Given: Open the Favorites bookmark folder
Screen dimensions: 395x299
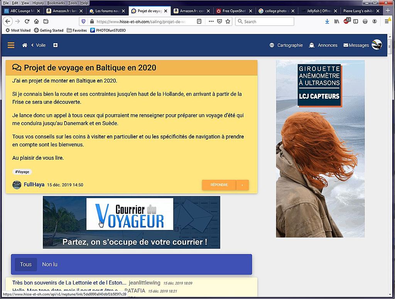Looking at the screenshot, I should pos(77,30).
